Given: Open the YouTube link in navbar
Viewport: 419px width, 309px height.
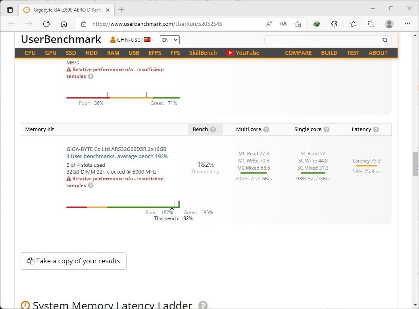Looking at the screenshot, I should tap(243, 53).
